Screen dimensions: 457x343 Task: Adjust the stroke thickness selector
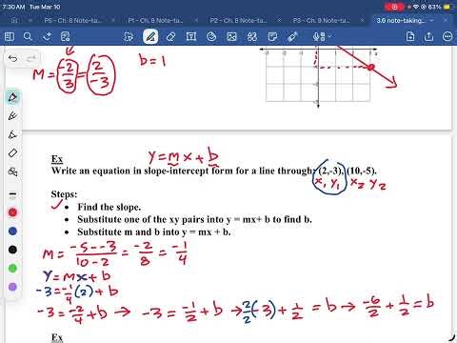pyautogui.click(x=12, y=194)
